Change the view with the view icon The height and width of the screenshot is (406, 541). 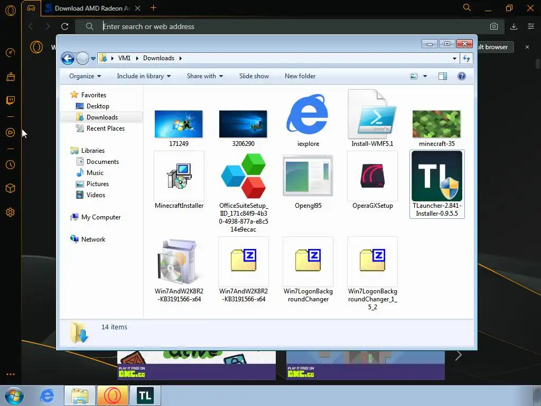414,76
